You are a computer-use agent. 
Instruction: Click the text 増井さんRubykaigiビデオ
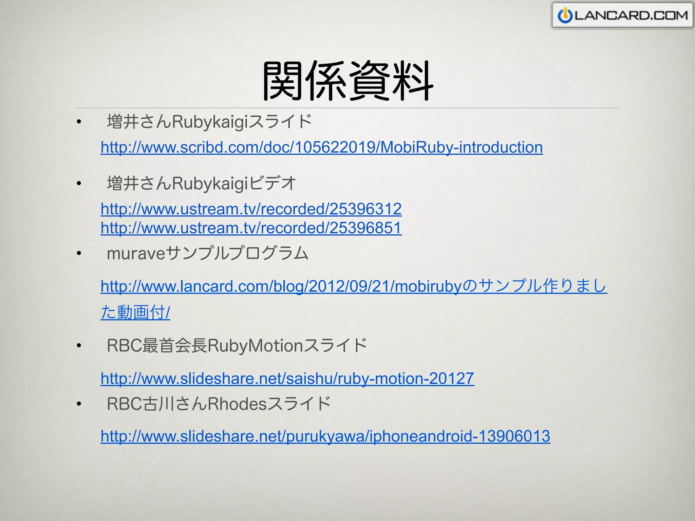tap(202, 184)
